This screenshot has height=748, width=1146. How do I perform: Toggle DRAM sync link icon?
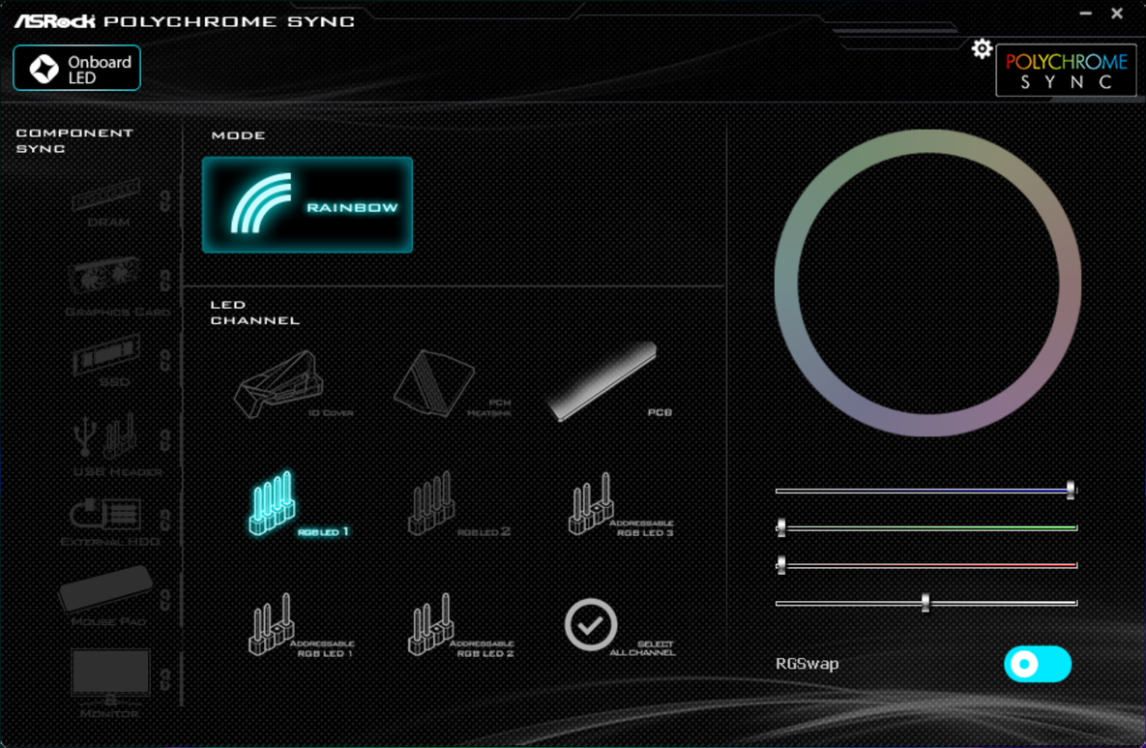point(165,201)
